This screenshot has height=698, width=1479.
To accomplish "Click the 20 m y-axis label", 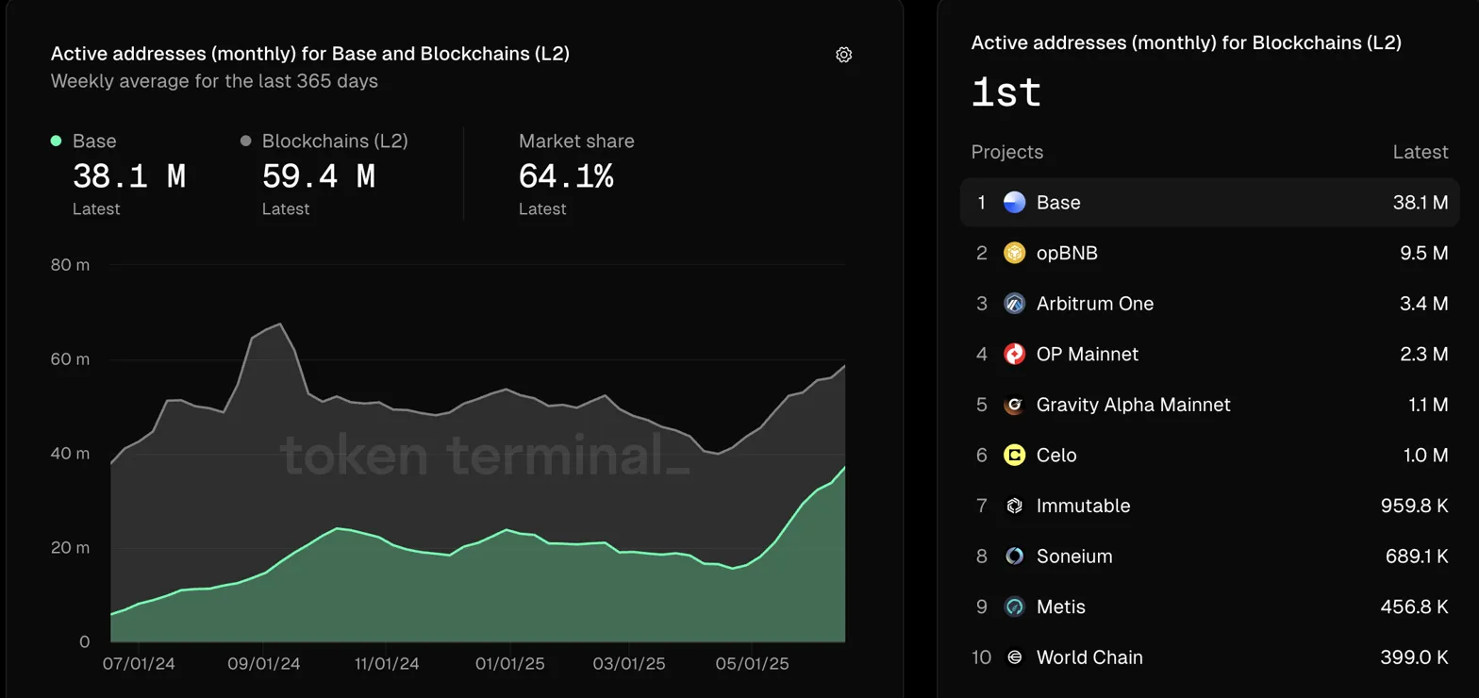I will pos(71,548).
